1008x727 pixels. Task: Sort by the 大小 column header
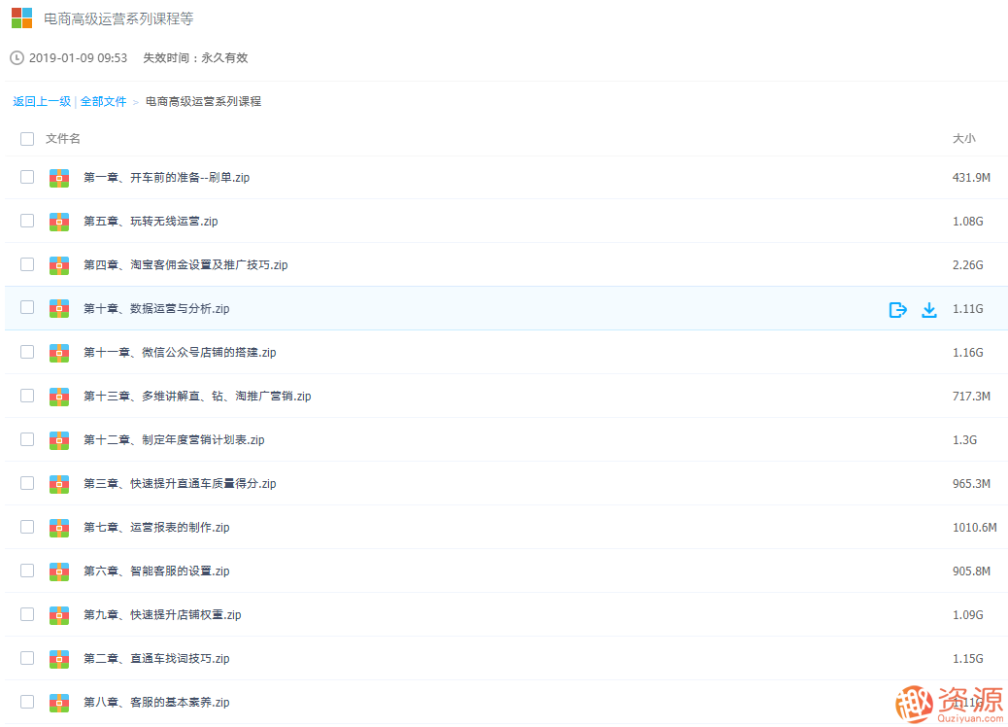point(963,139)
